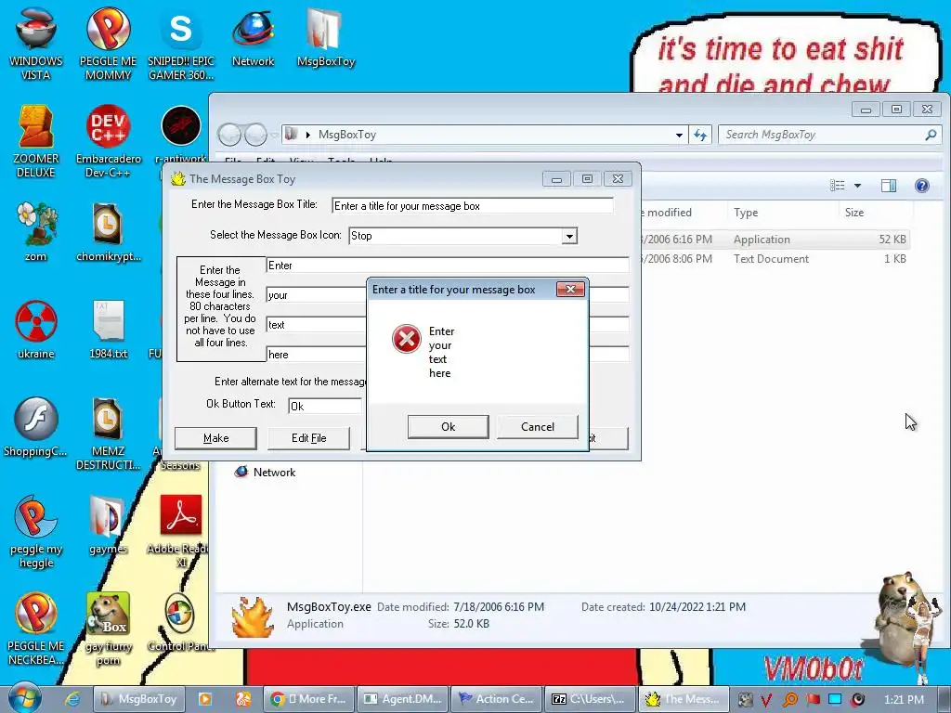Click the Windows Start orb
Screen dimensions: 951x713
click(25, 698)
